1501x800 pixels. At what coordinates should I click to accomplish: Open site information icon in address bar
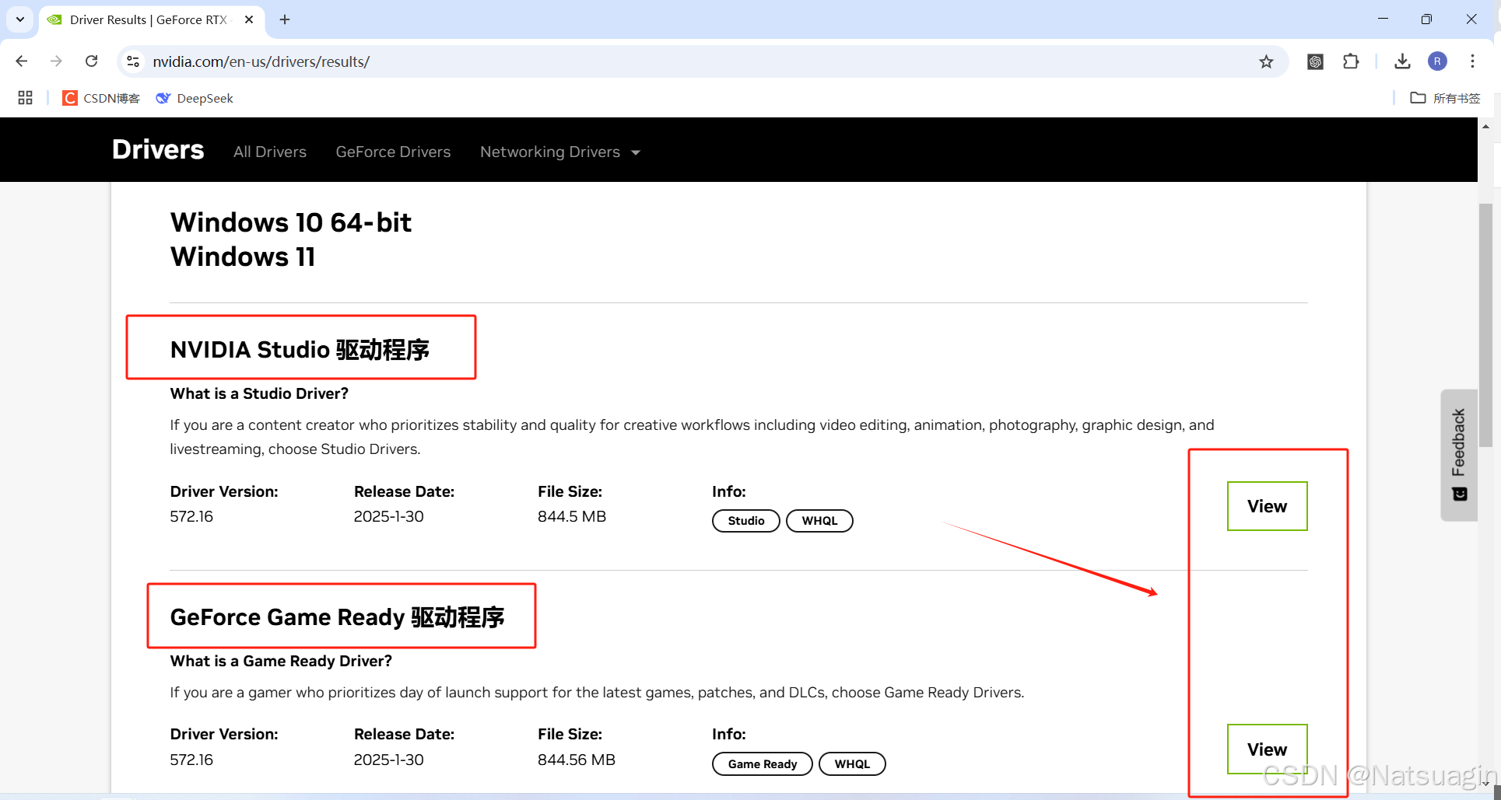(133, 61)
